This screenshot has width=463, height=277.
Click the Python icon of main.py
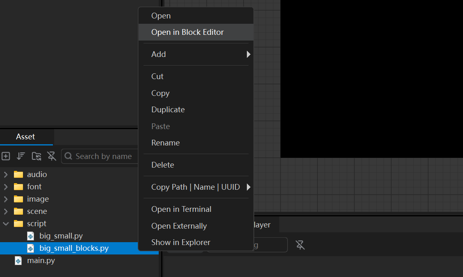18,261
